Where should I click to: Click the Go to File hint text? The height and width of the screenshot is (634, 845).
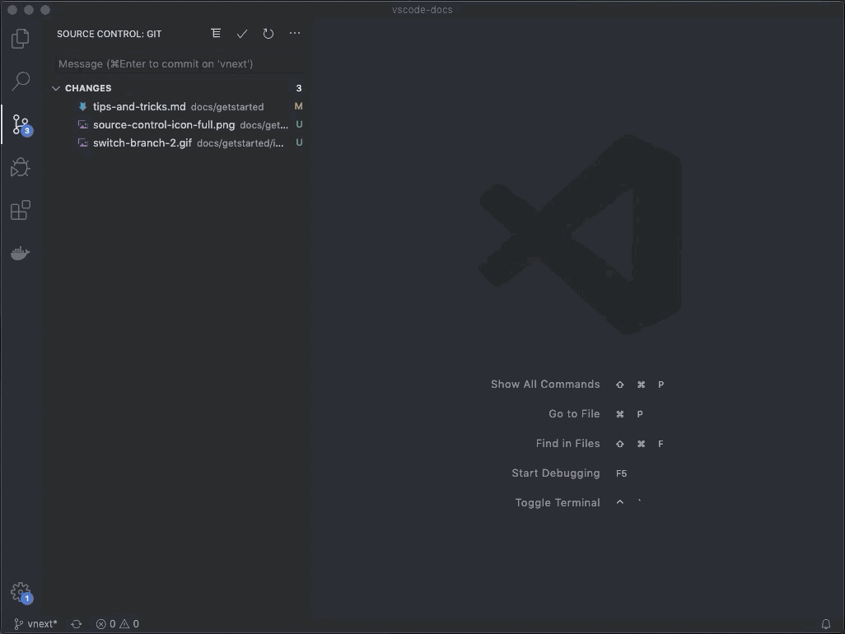tap(574, 413)
